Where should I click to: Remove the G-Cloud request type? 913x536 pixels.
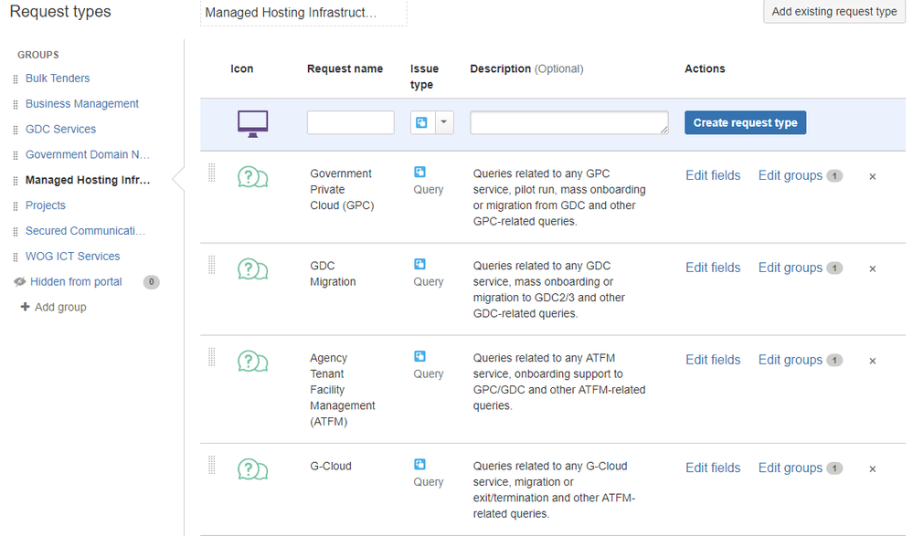[x=872, y=468]
